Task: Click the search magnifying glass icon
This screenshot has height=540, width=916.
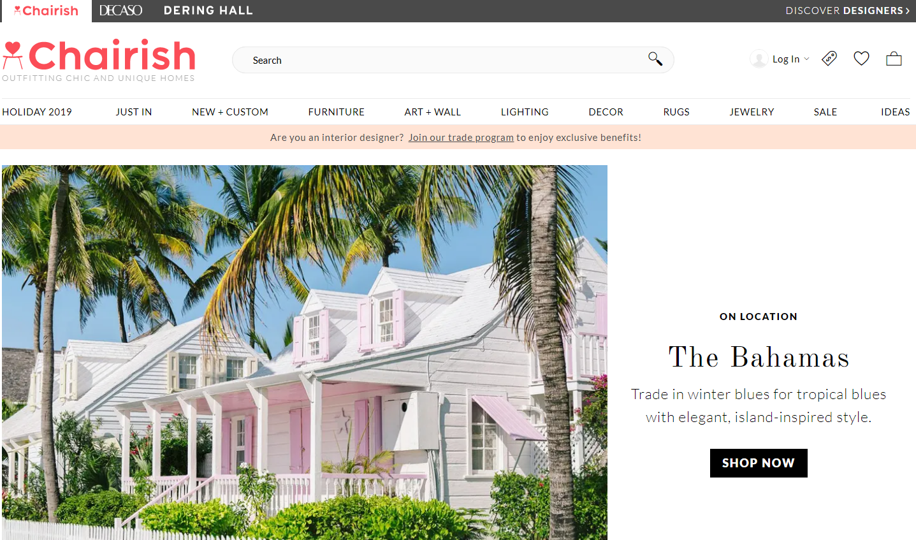Action: 655,59
